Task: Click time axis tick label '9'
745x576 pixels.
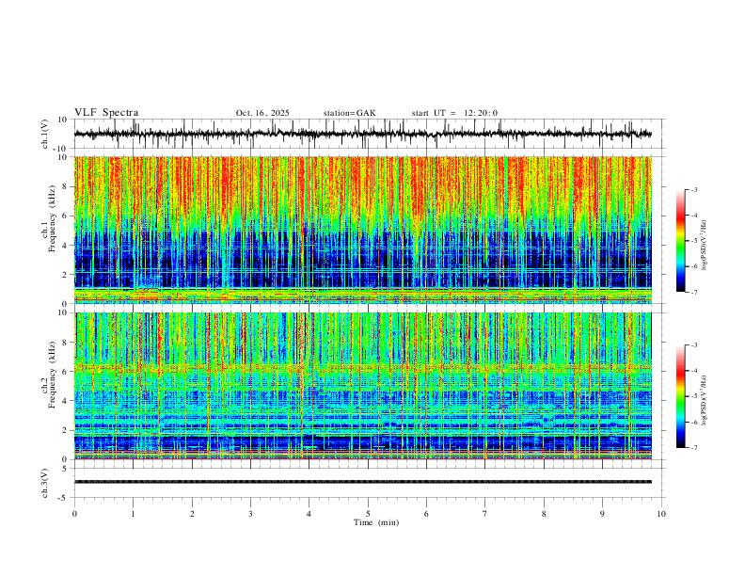Action: coord(602,514)
